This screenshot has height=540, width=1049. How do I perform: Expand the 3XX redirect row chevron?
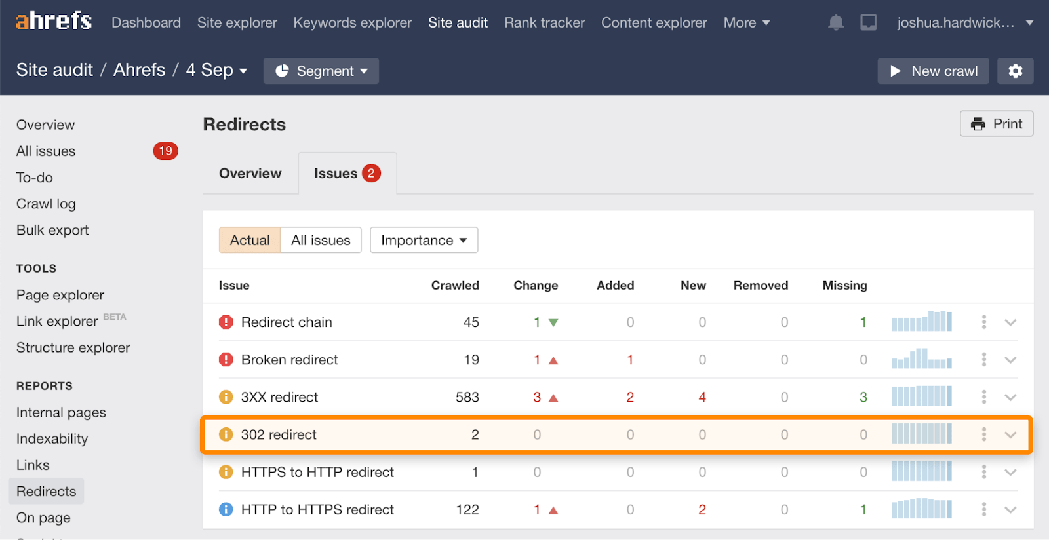pos(1010,397)
